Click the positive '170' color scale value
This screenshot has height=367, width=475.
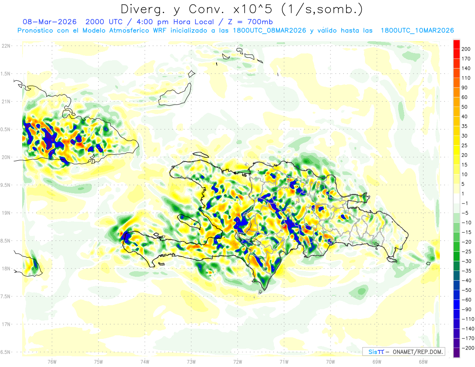(467, 59)
